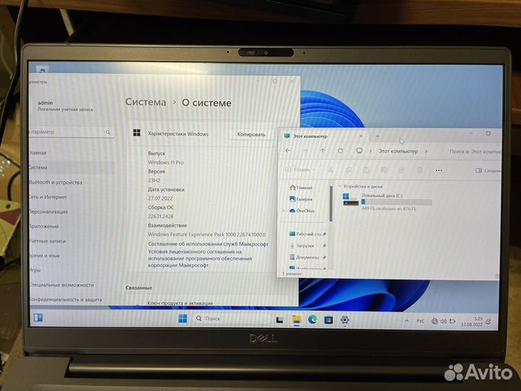
Task: Open the Windows Start menu
Action: [x=182, y=319]
